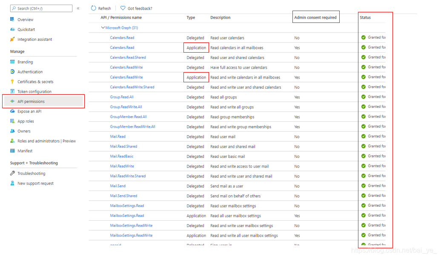Click the App roles grid icon

[x=12, y=121]
